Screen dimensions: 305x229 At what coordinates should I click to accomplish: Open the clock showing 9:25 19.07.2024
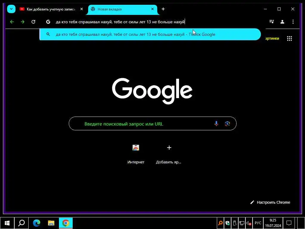coord(273,223)
